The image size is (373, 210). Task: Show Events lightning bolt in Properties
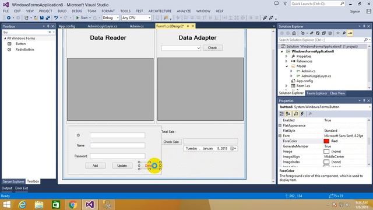pyautogui.click(x=302, y=114)
